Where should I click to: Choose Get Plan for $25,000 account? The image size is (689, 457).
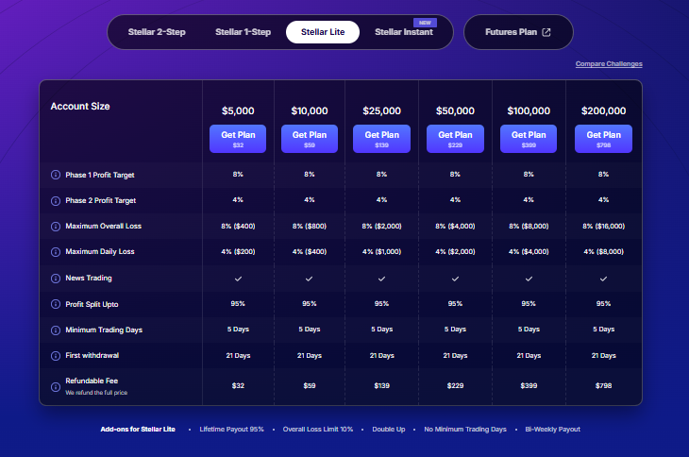(381, 139)
